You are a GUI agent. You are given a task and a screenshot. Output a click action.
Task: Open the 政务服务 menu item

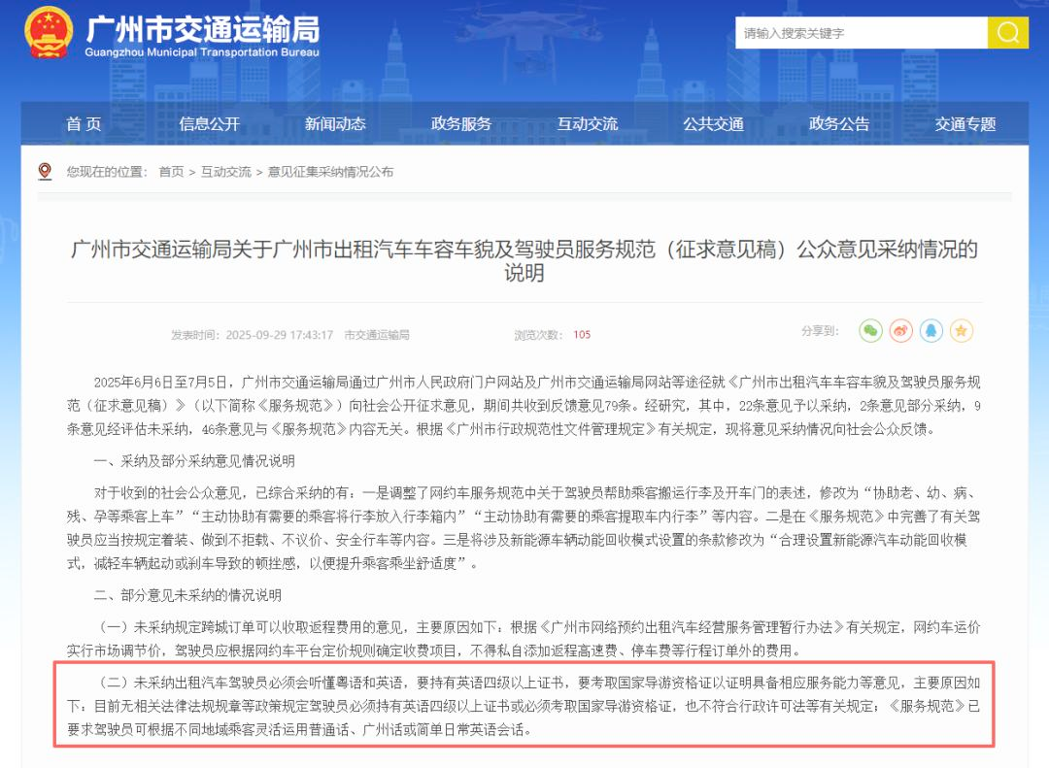[461, 124]
